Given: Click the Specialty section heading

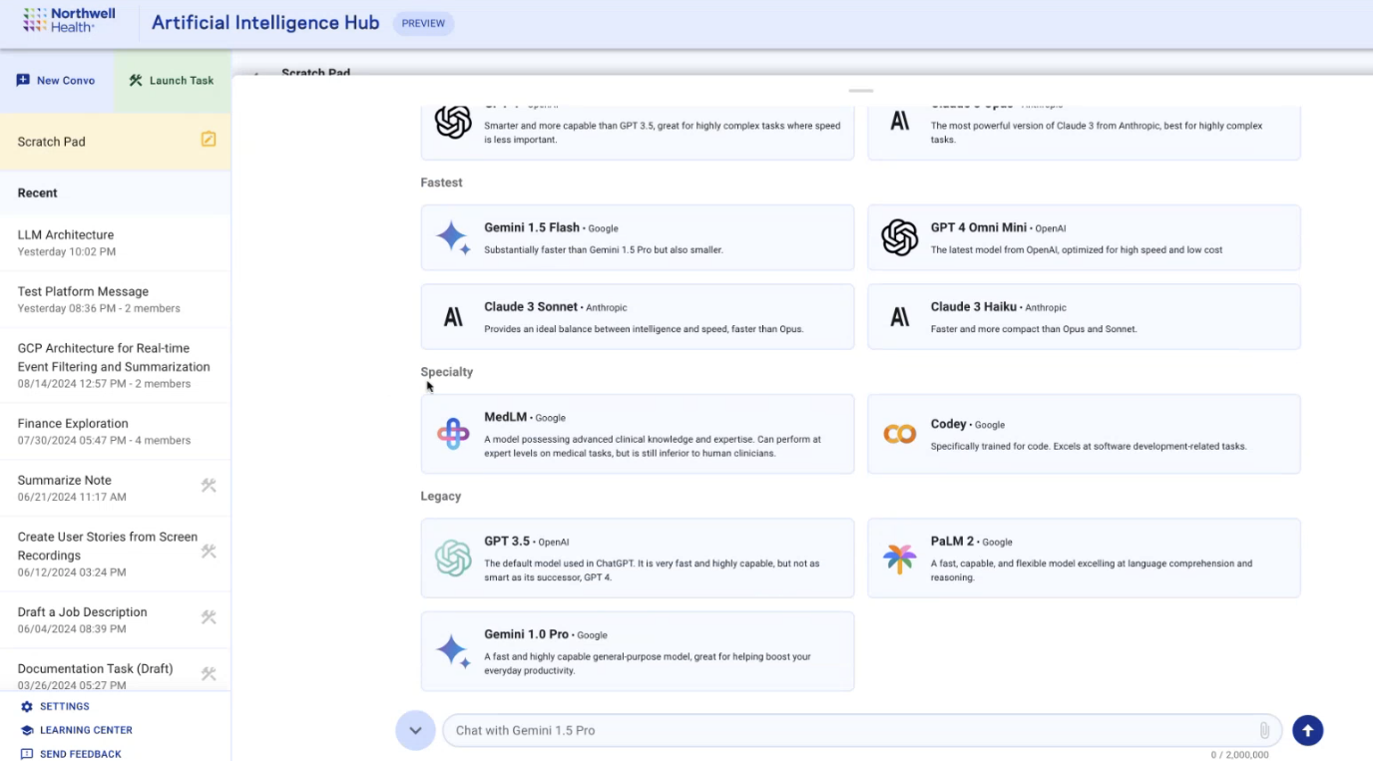Looking at the screenshot, I should [447, 372].
